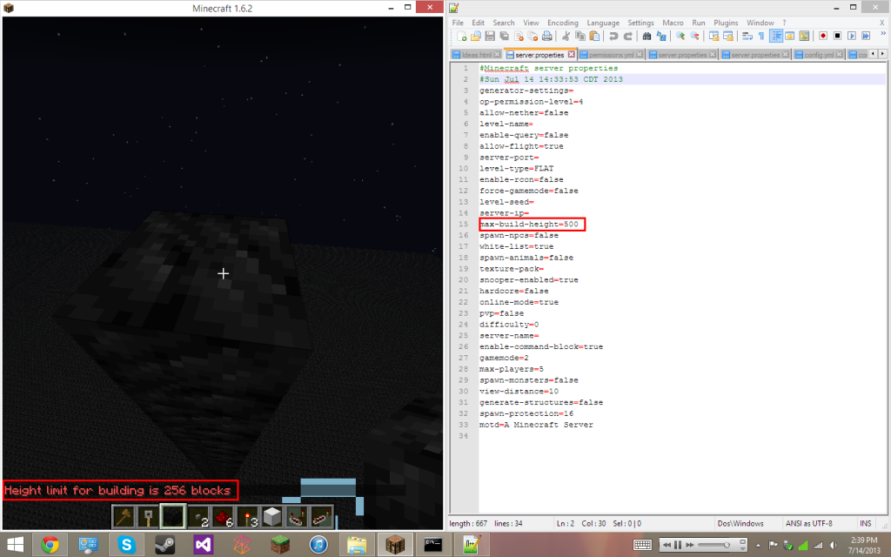Open Visual Studio from the taskbar

(x=204, y=545)
